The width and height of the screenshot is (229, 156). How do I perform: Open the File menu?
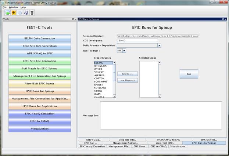pyautogui.click(x=4, y=7)
